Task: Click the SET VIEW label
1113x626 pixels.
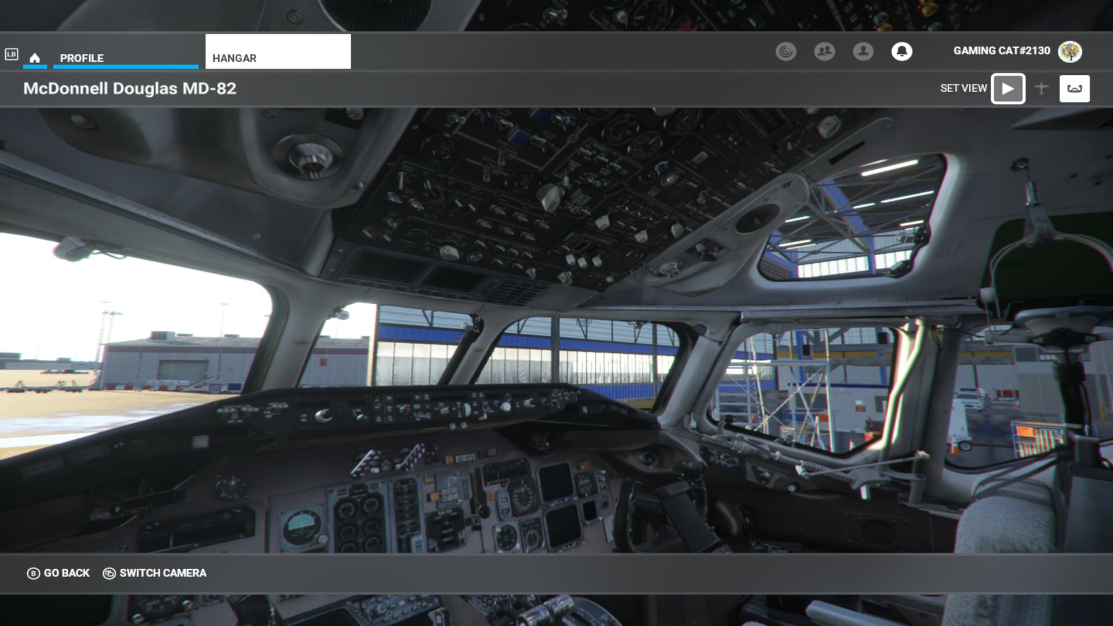Action: [963, 88]
